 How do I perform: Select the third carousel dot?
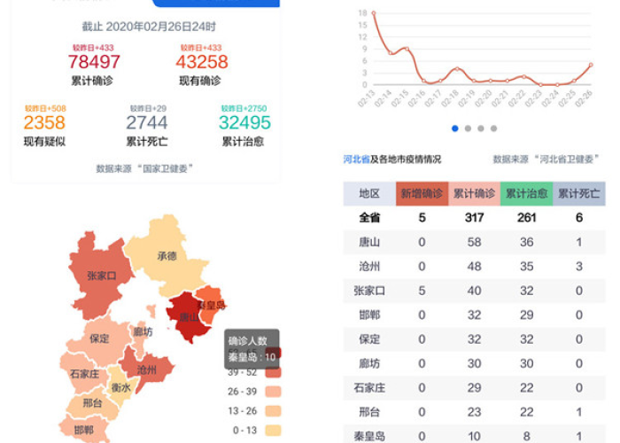(x=481, y=128)
